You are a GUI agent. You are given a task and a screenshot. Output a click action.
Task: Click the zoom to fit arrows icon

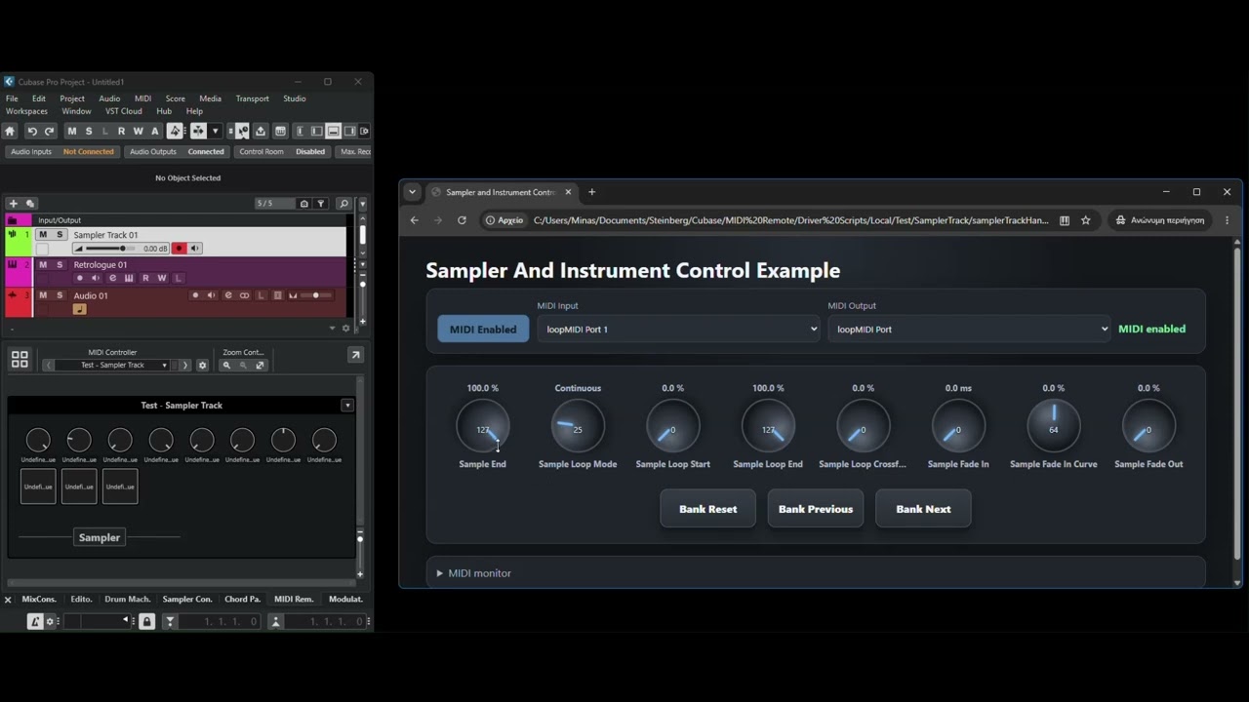[260, 366]
